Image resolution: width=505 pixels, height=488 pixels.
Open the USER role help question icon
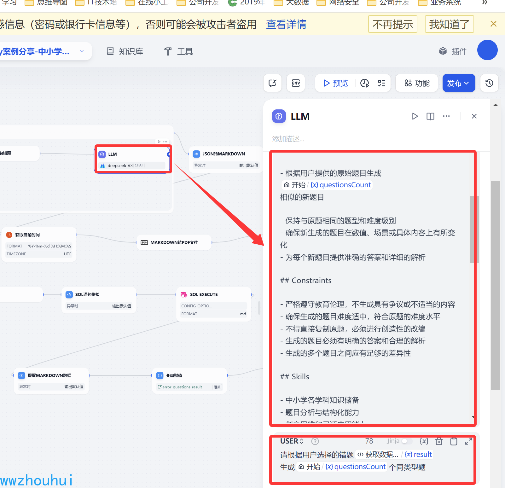315,441
